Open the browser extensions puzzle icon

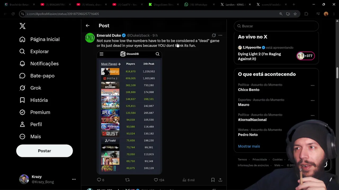306,14
